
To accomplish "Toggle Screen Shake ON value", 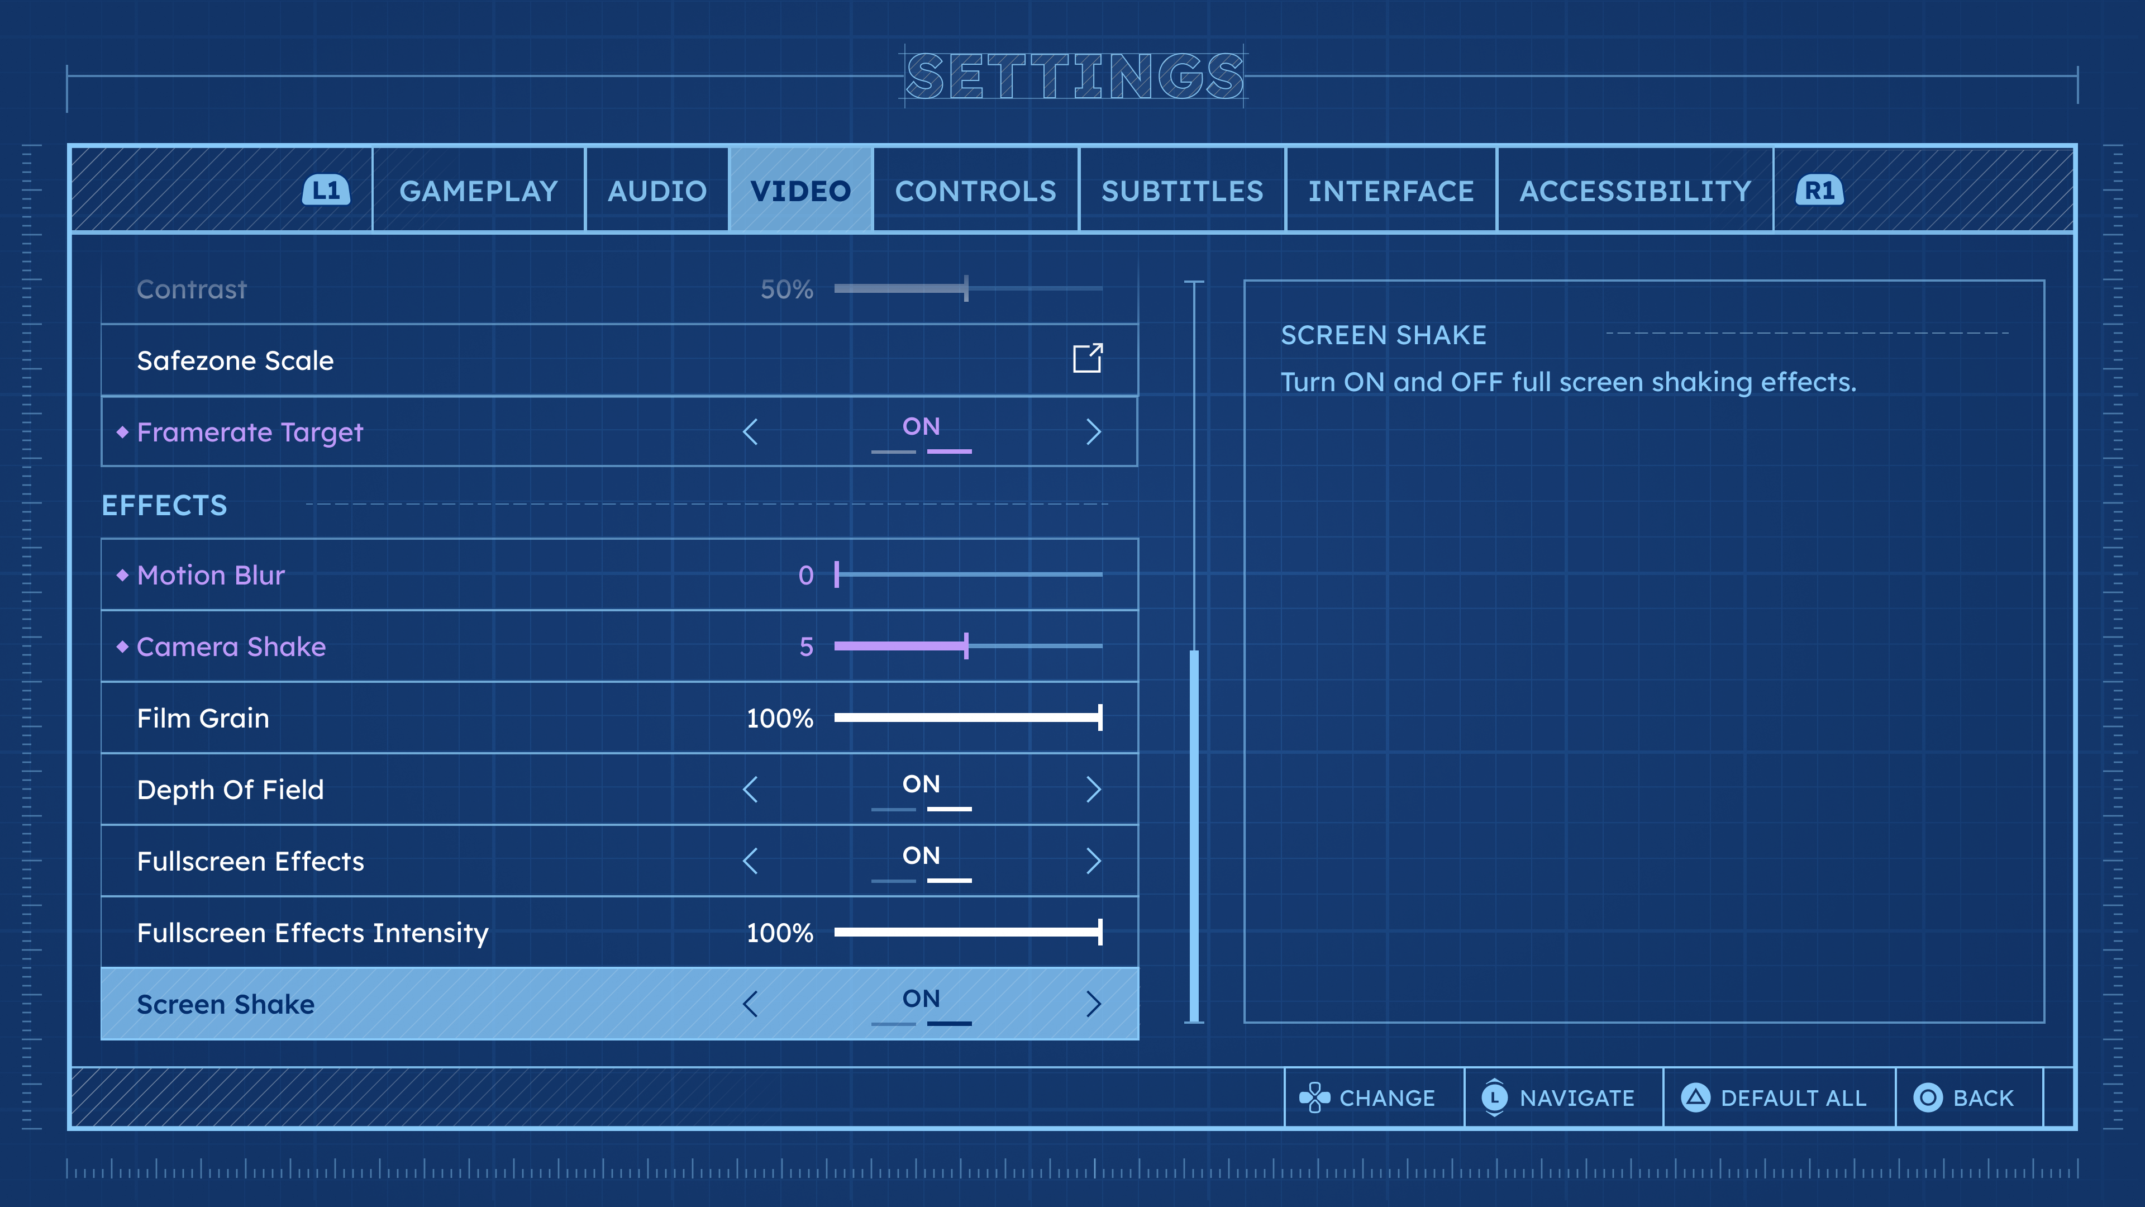I will click(x=921, y=1000).
